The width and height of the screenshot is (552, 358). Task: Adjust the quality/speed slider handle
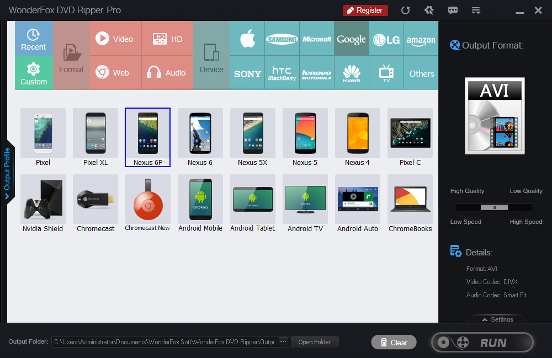(x=494, y=207)
